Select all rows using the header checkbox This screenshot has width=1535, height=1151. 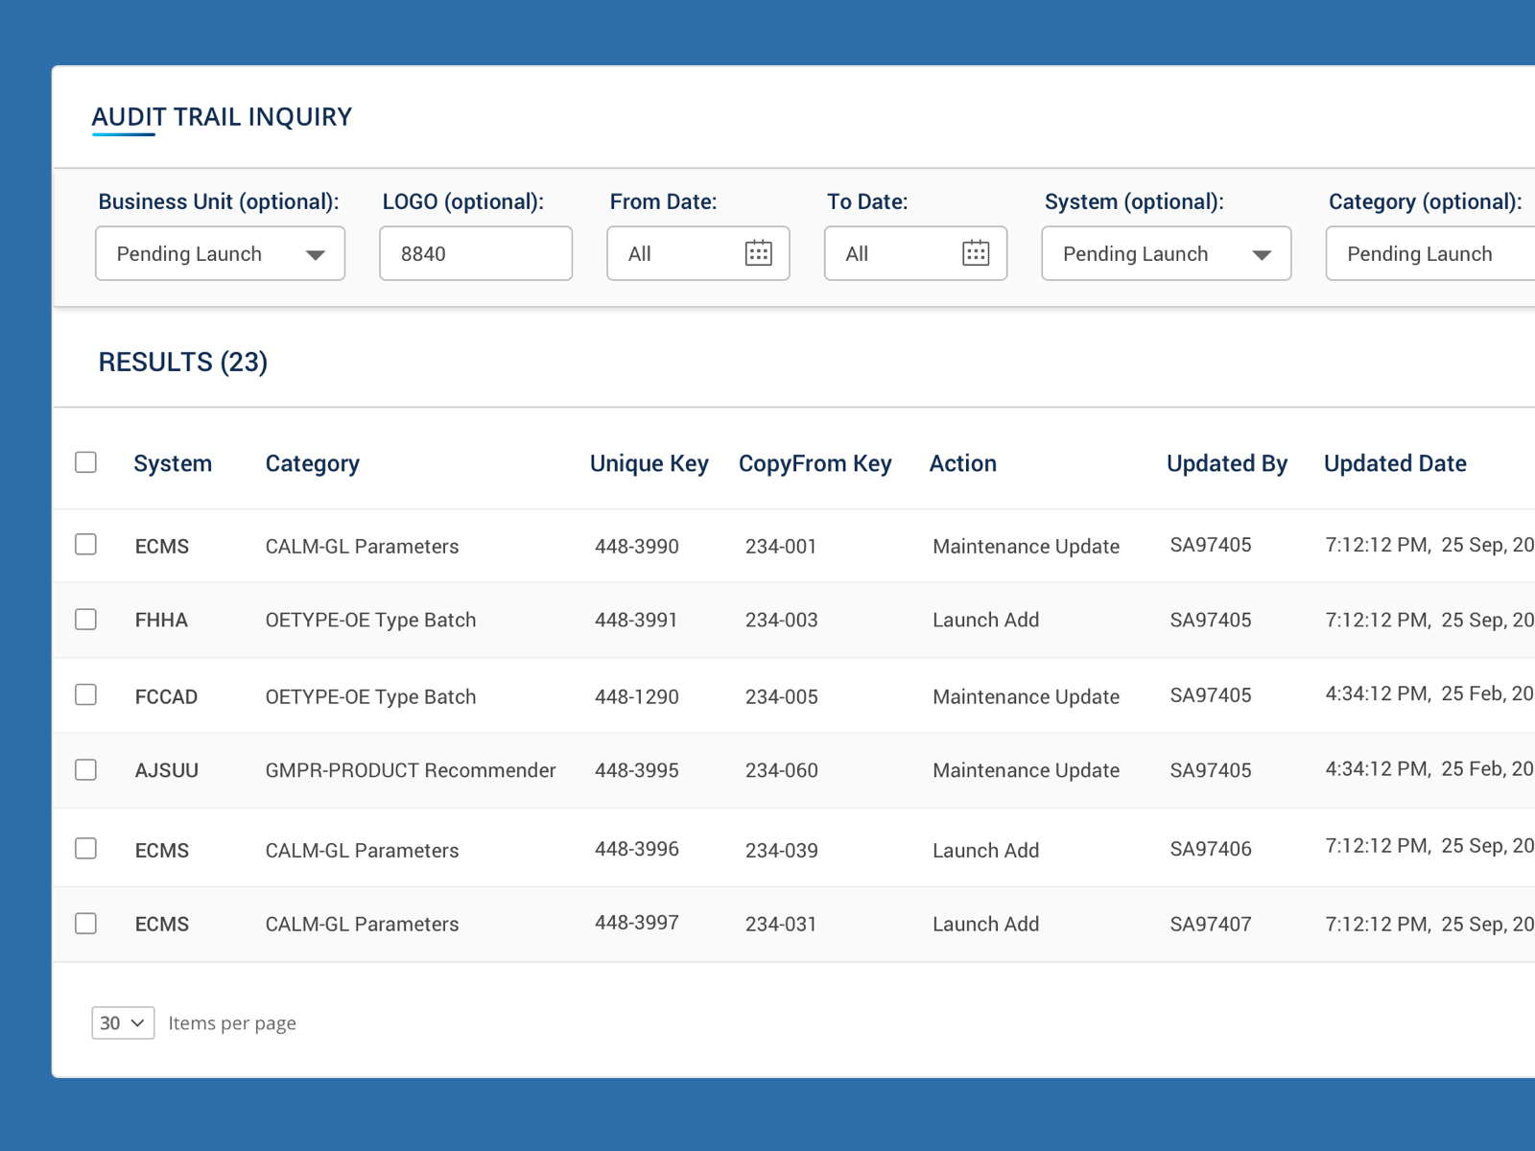click(x=85, y=462)
